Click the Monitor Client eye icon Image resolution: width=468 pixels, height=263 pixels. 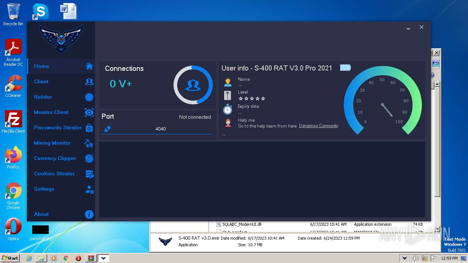tap(89, 112)
